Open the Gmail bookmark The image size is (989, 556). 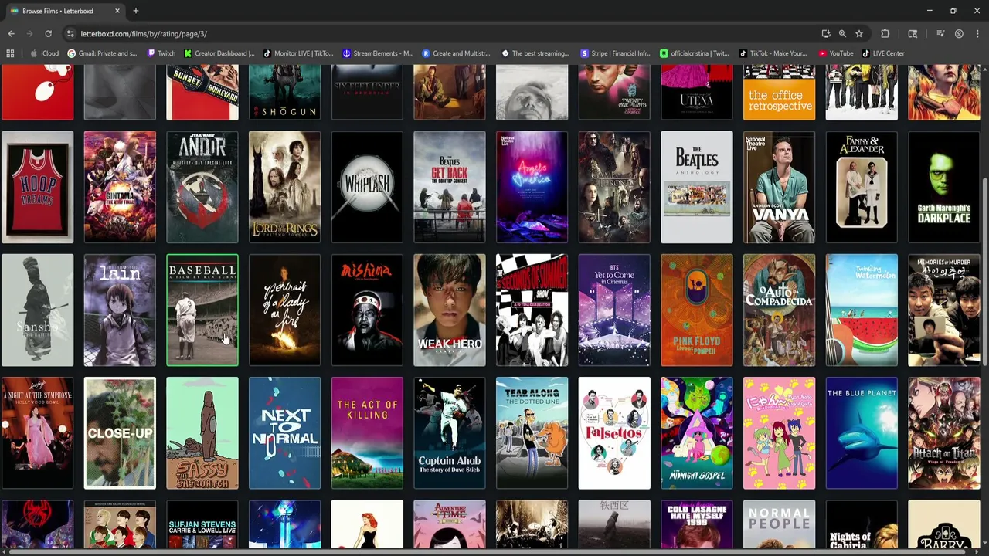[102, 53]
